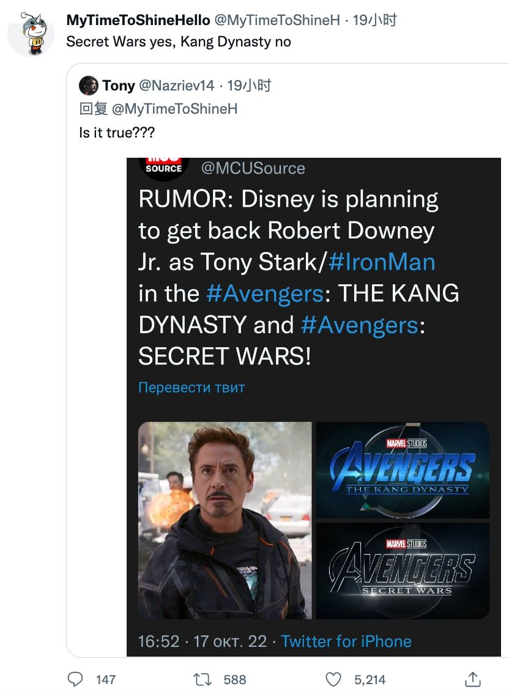Open the share tweet icon
Viewport: 509px width, 697px height.
[x=473, y=679]
